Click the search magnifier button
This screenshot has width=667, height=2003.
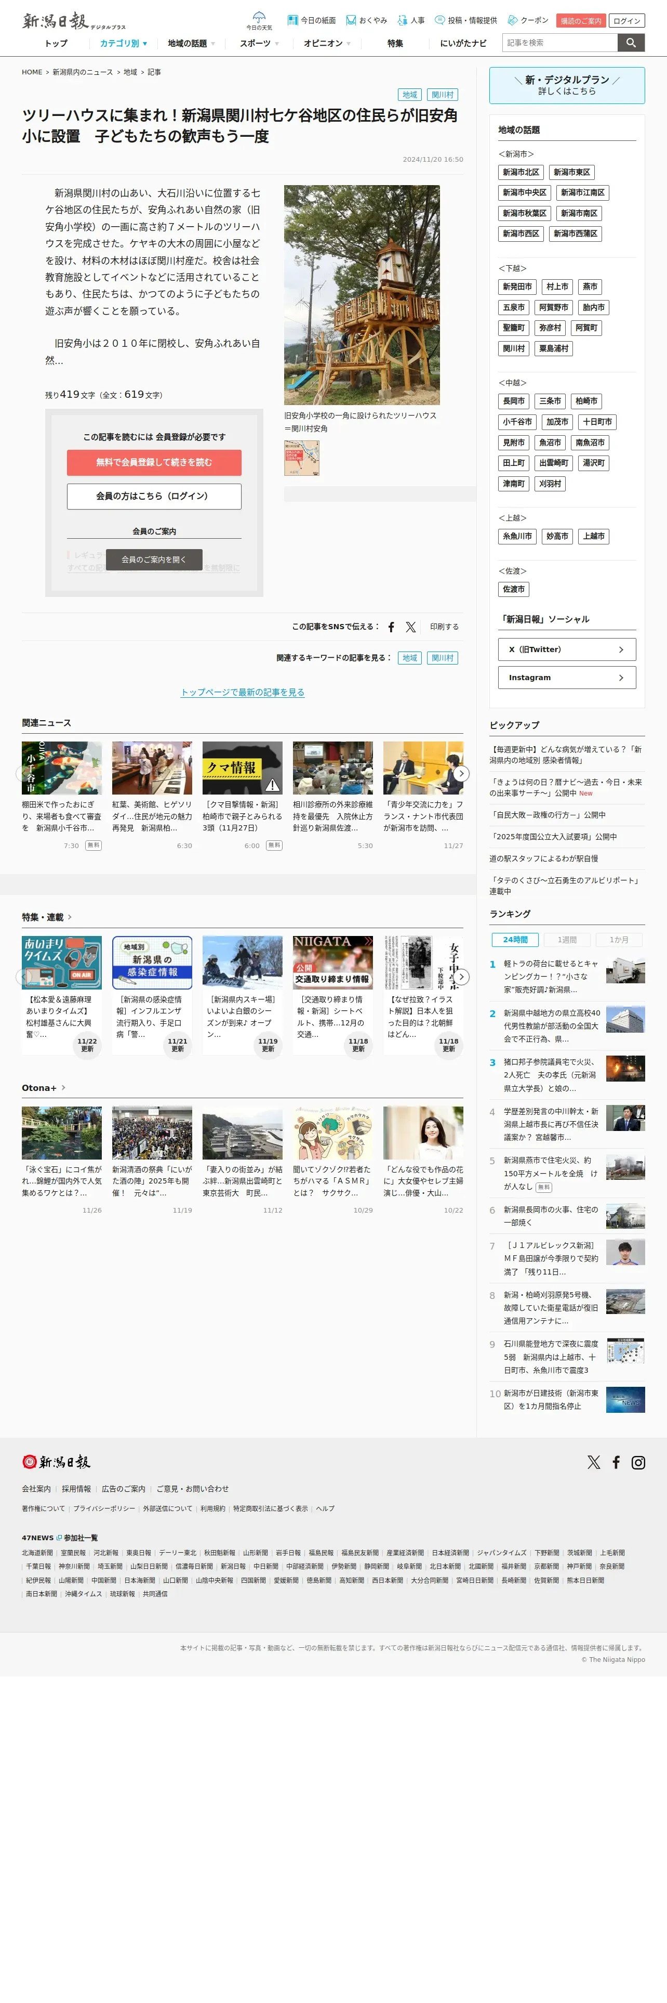[x=631, y=43]
